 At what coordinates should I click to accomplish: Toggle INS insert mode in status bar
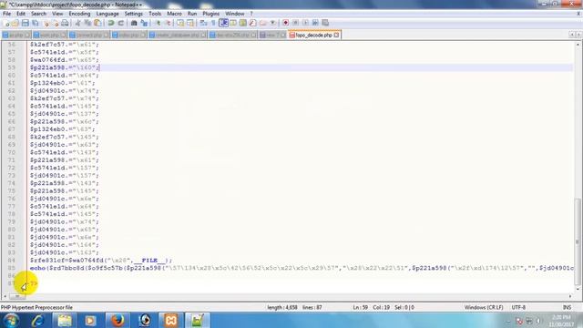567,308
